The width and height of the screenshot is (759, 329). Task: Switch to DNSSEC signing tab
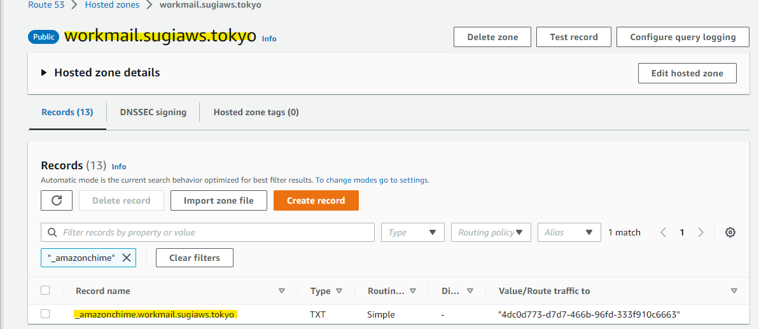click(x=153, y=112)
